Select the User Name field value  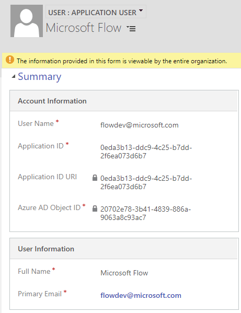140,125
